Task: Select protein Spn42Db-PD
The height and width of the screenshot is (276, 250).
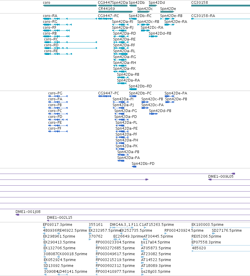Action: [134, 167]
